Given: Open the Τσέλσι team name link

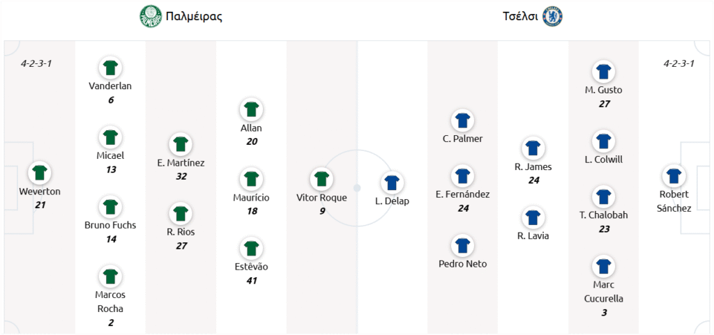Looking at the screenshot, I should coord(520,17).
